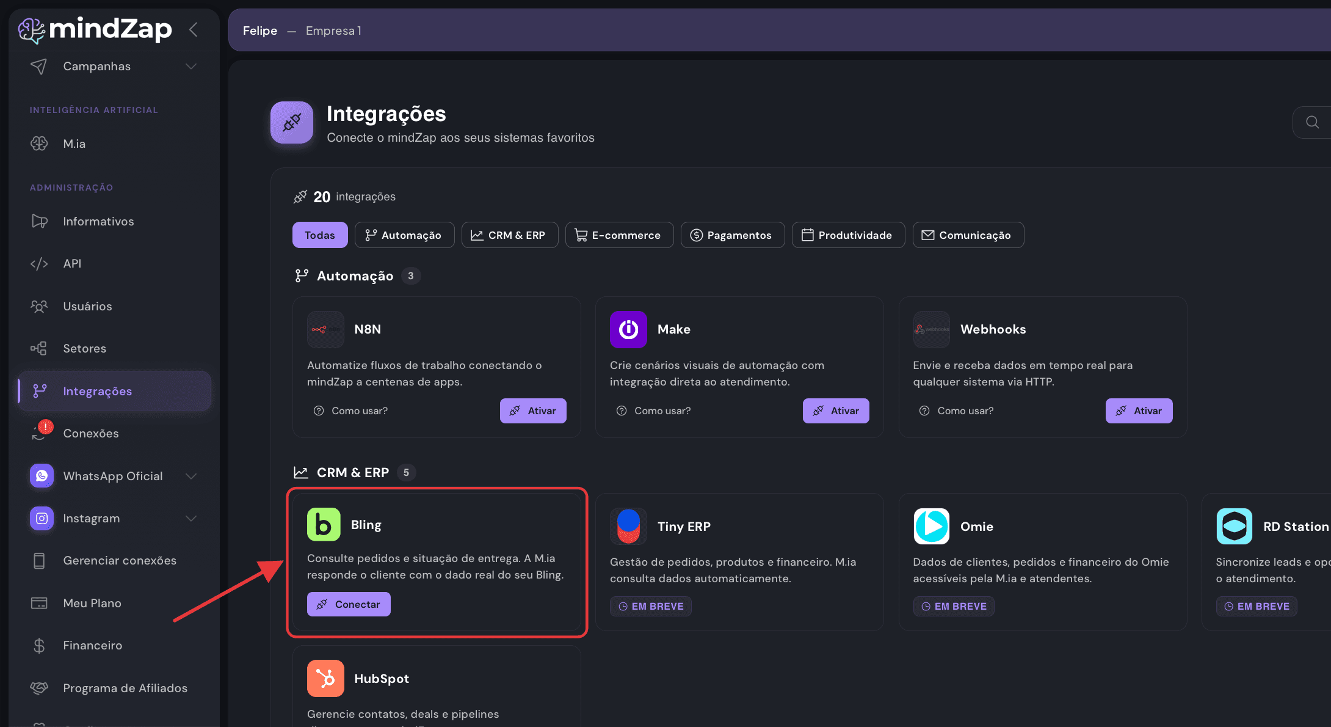Click 'Empresa 1' in the header
This screenshot has height=727, width=1331.
click(333, 31)
